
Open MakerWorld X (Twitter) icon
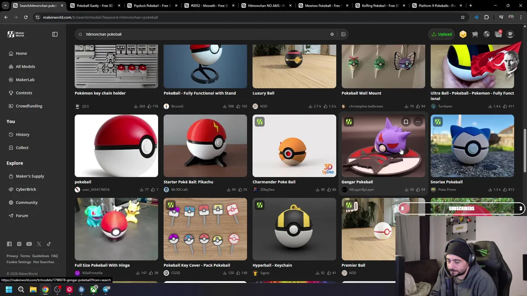tap(39, 244)
